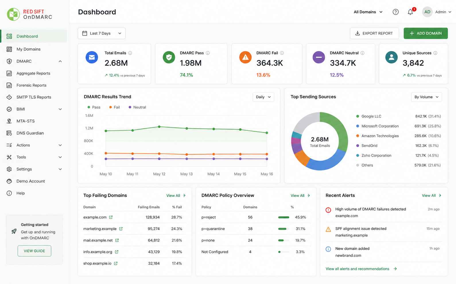
Task: Expand the Tools sidebar section
Action: (x=60, y=157)
